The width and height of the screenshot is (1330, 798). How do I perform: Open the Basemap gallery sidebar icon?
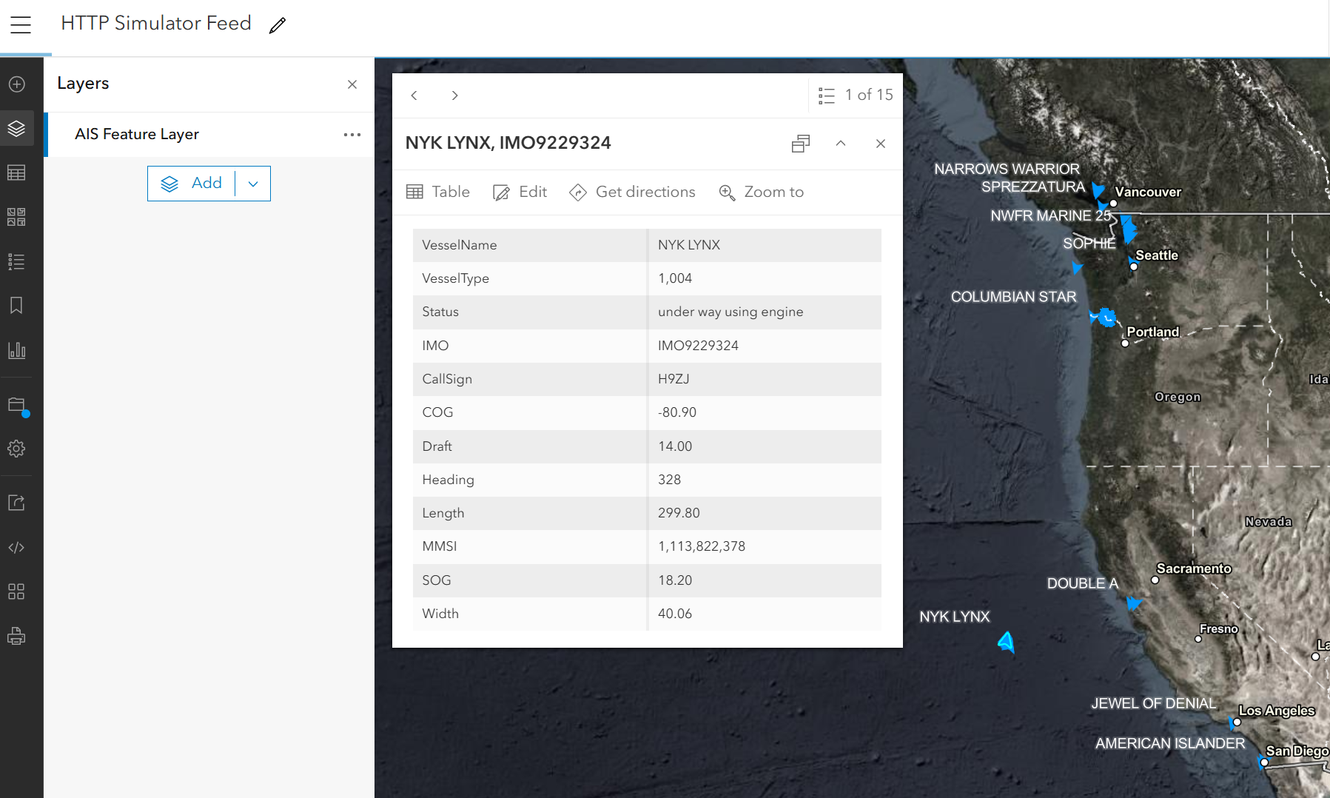16,217
